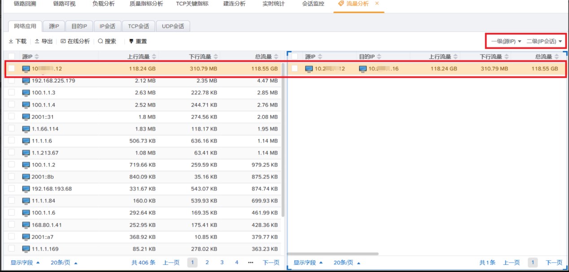The width and height of the screenshot is (569, 272).
Task: Open online analysis (在线分析) tool
Action: pyautogui.click(x=75, y=41)
